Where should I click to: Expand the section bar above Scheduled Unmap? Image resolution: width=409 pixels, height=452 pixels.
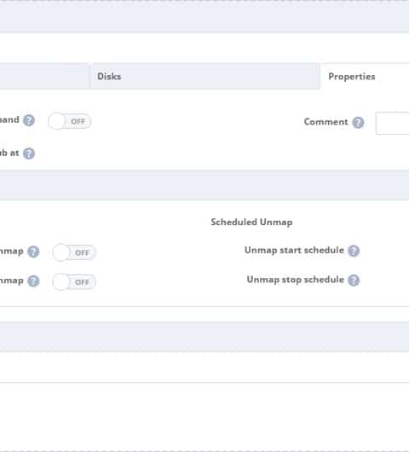tap(204, 185)
